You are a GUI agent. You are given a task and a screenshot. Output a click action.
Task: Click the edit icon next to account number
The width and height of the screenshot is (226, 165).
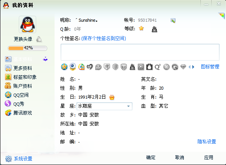(x=173, y=21)
